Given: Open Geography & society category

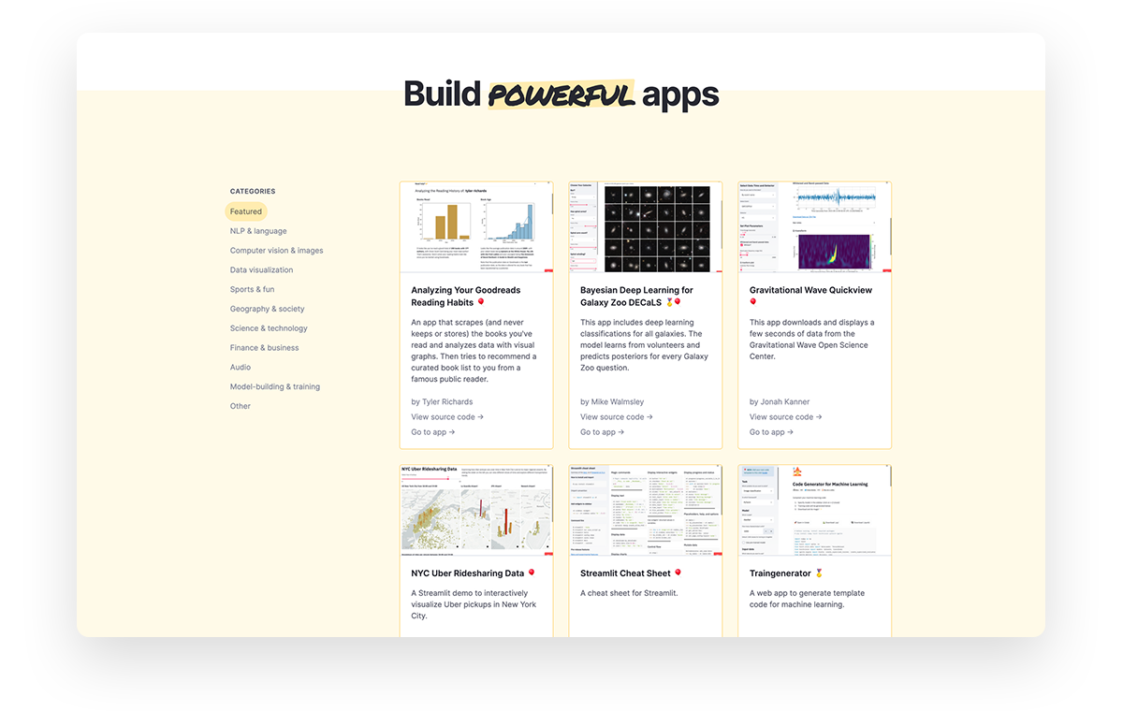Looking at the screenshot, I should click(268, 309).
